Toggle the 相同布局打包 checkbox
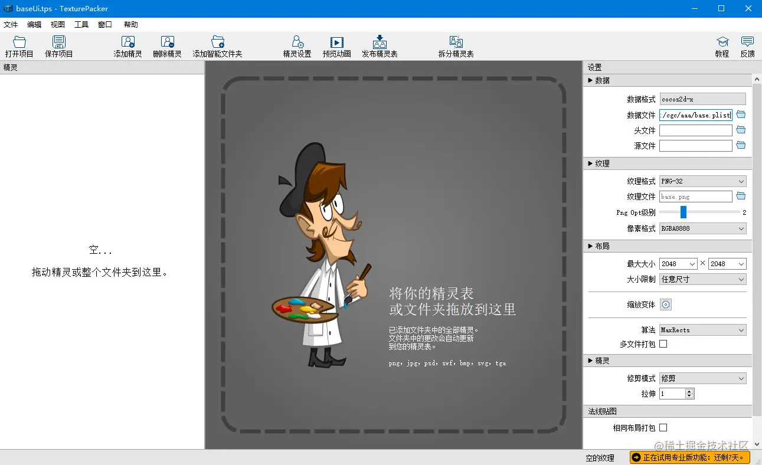 [x=663, y=427]
